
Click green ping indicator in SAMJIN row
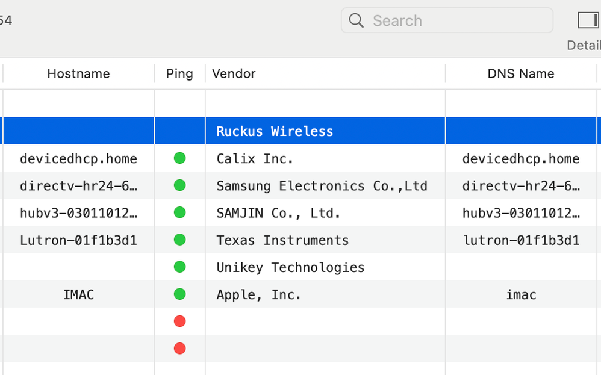click(179, 212)
